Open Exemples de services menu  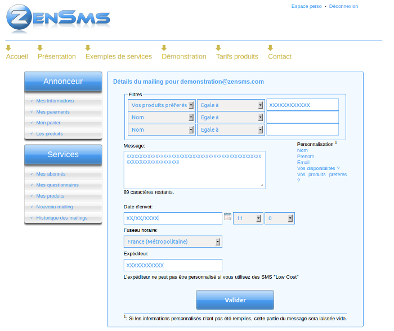coord(118,56)
